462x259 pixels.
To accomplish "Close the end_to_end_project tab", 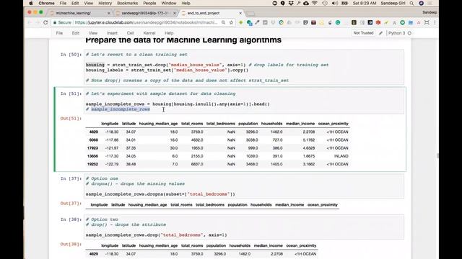I will tap(240, 13).
